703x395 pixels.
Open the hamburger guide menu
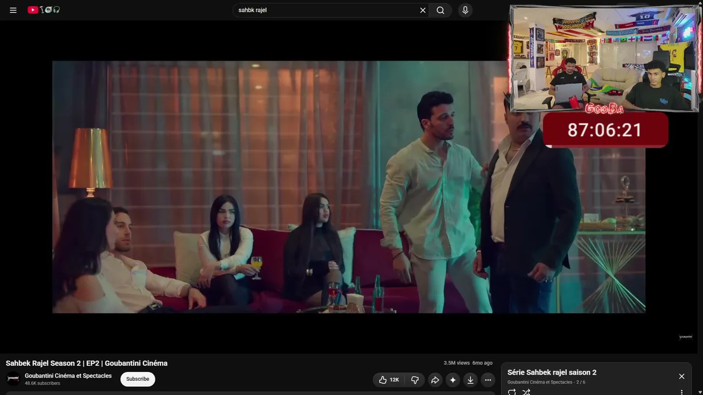13,10
